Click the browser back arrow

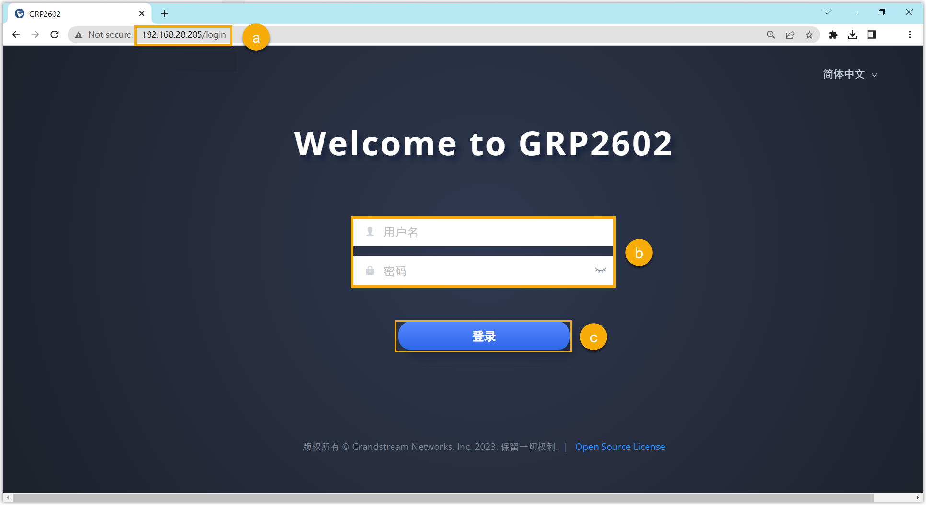click(16, 34)
